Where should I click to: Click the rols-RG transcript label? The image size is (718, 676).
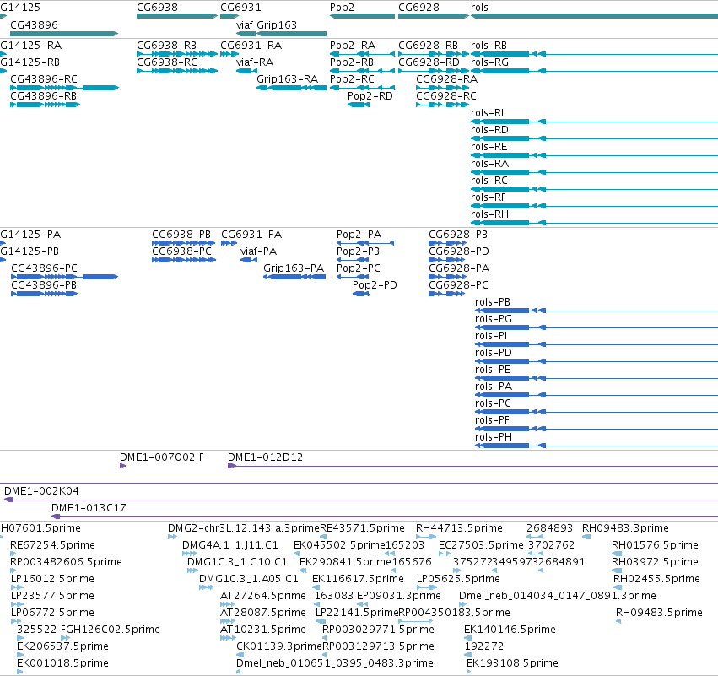(x=489, y=62)
